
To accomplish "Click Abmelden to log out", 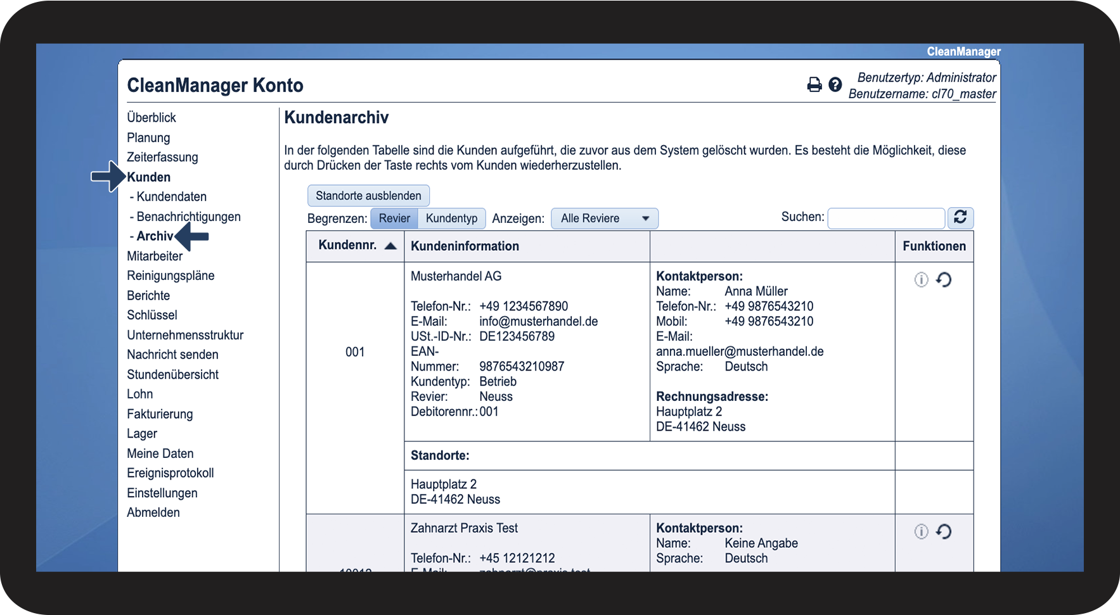I will (153, 512).
